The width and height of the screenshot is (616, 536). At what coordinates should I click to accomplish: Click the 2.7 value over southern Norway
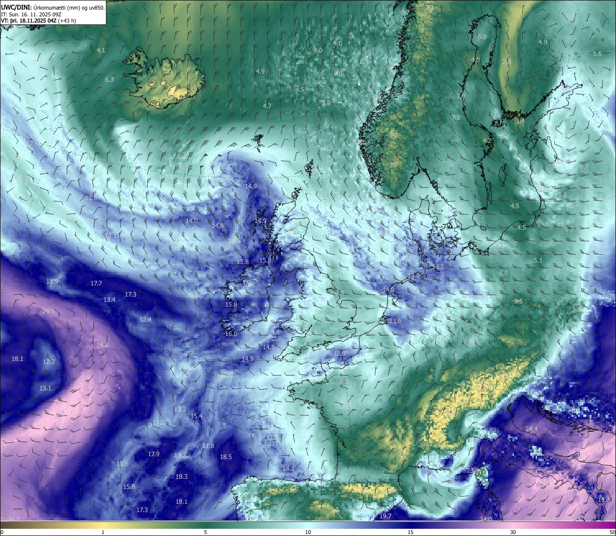point(394,165)
